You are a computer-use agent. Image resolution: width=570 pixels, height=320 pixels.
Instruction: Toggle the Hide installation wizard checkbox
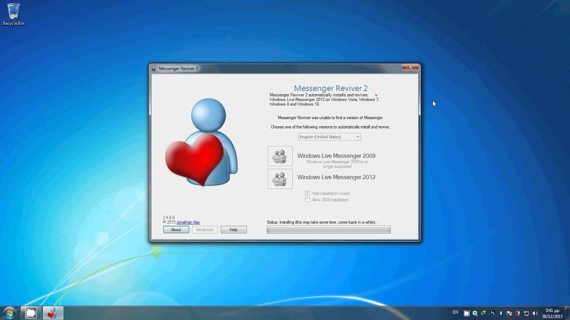point(307,193)
